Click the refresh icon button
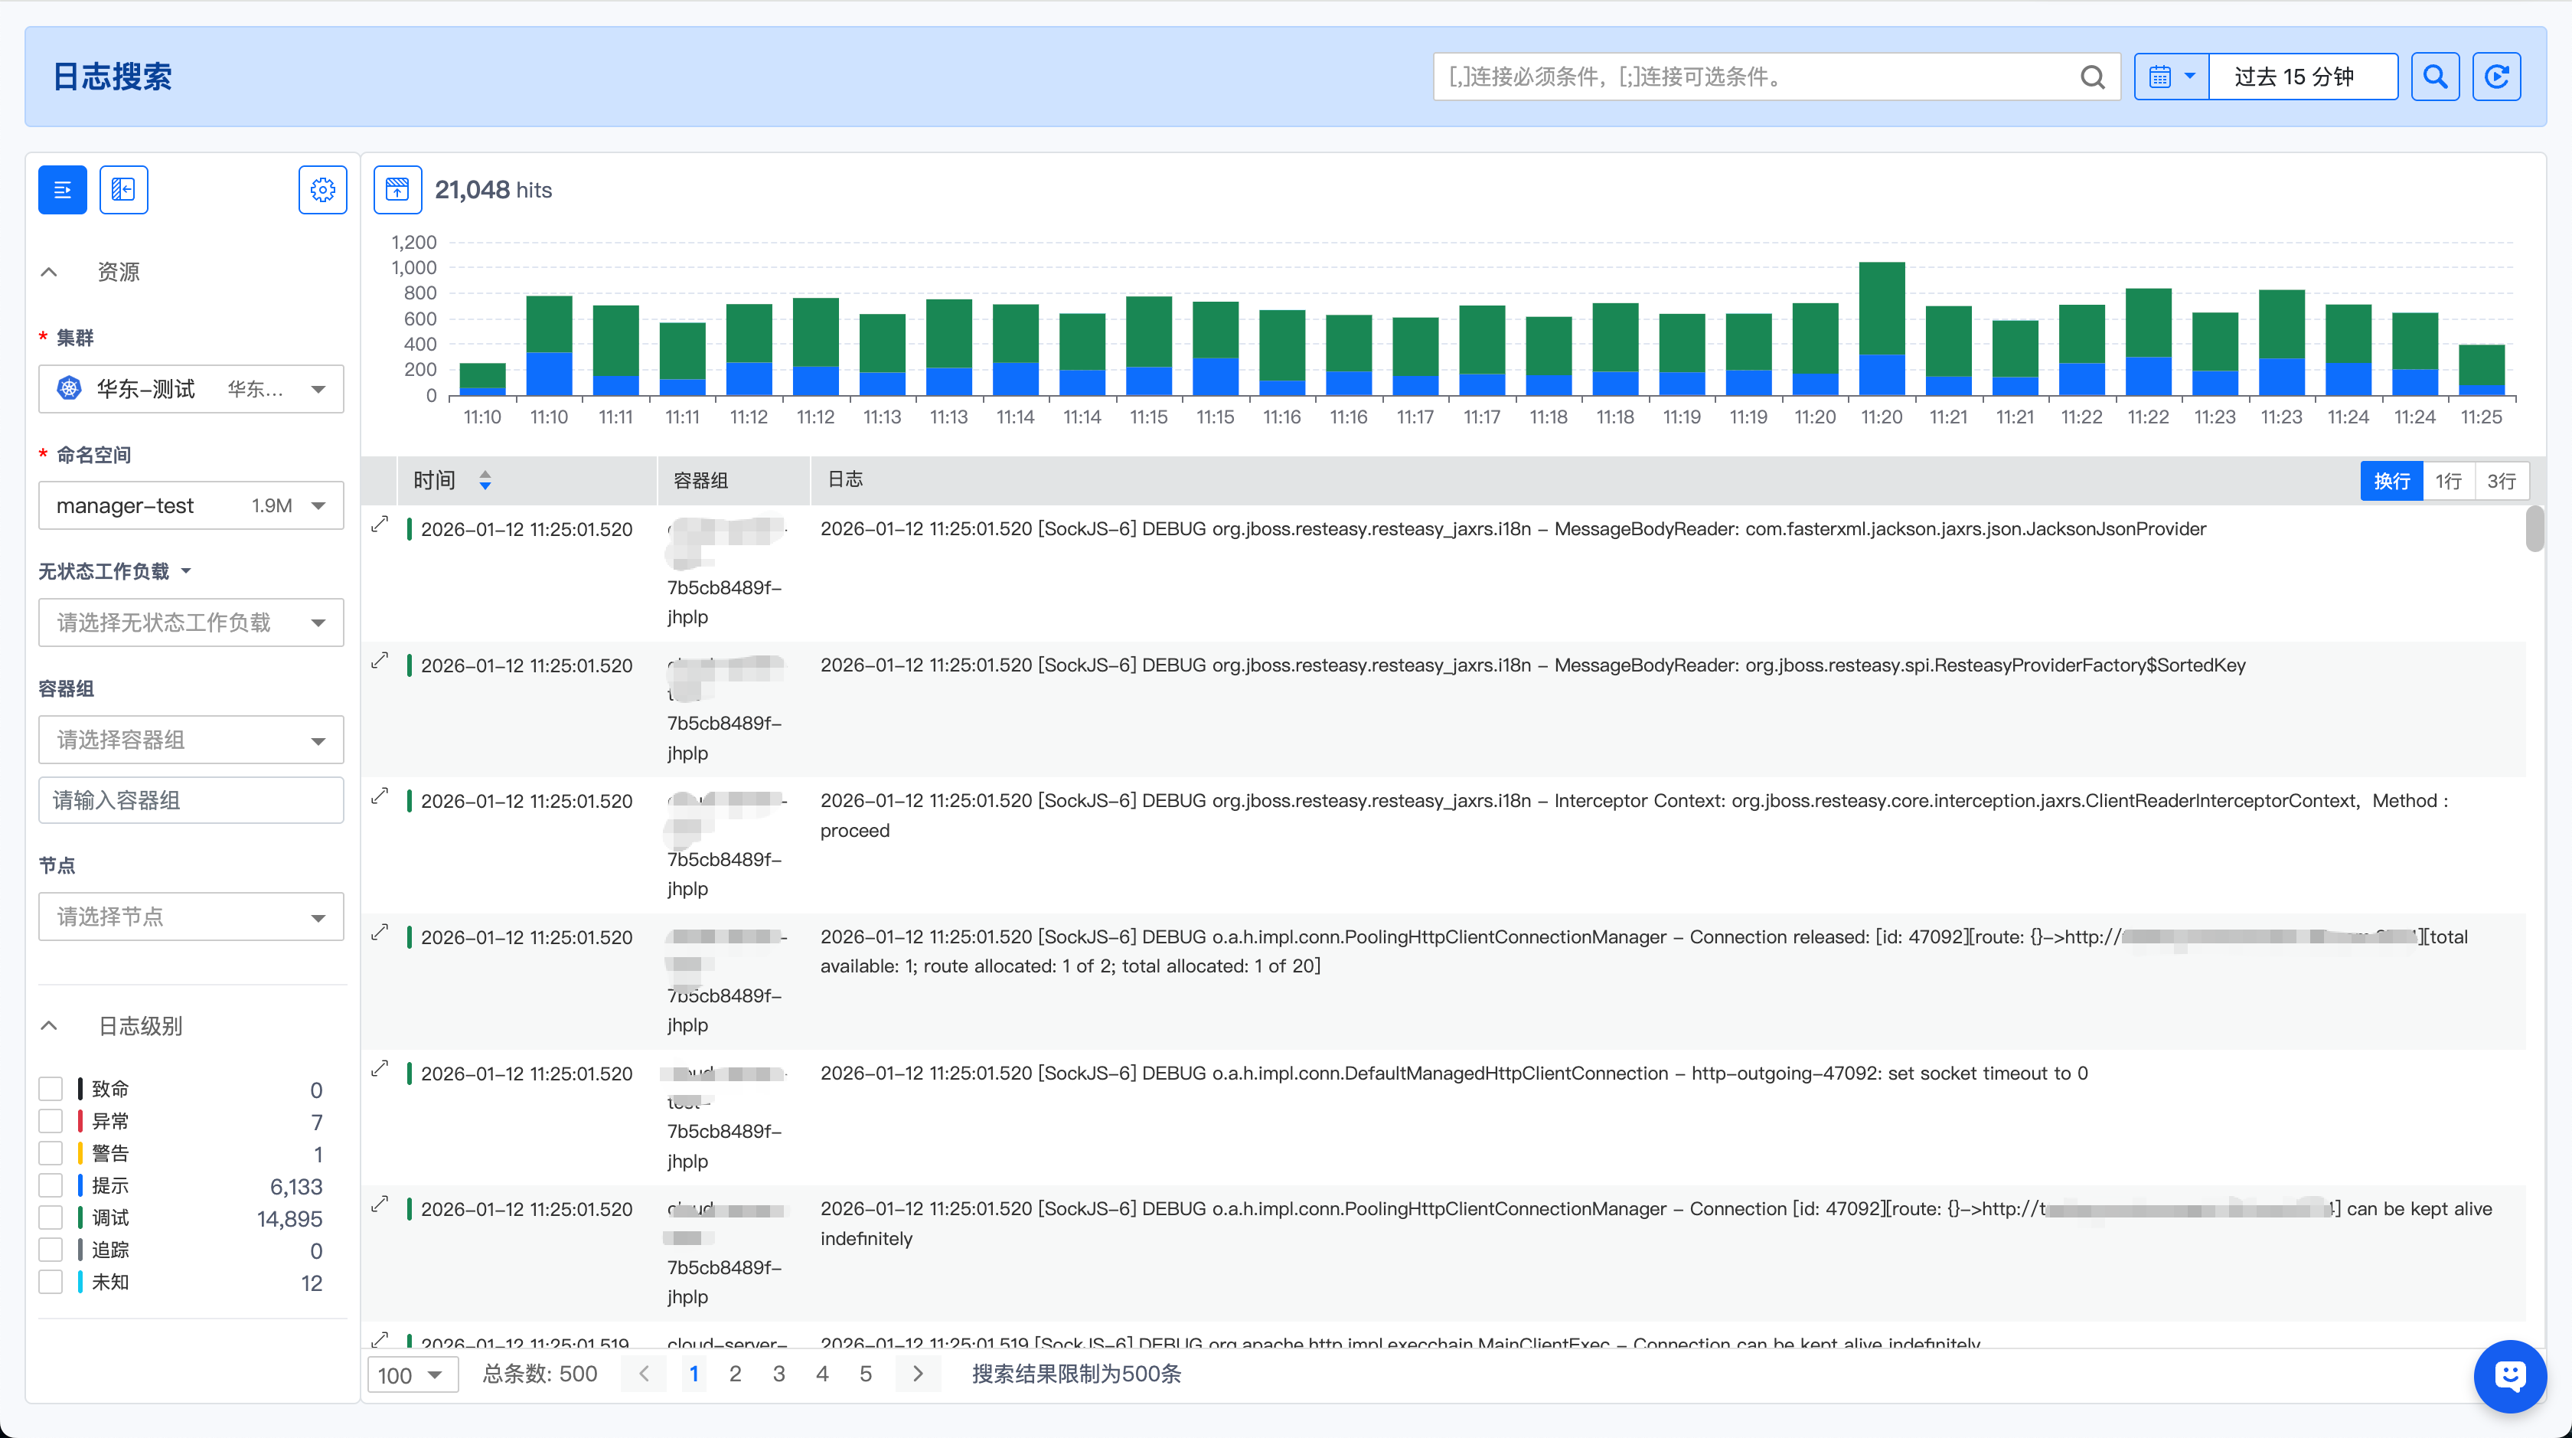2572x1438 pixels. click(2496, 77)
